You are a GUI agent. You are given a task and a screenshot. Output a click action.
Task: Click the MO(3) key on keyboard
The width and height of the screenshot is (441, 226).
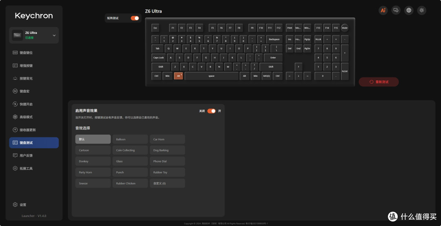coord(266,76)
